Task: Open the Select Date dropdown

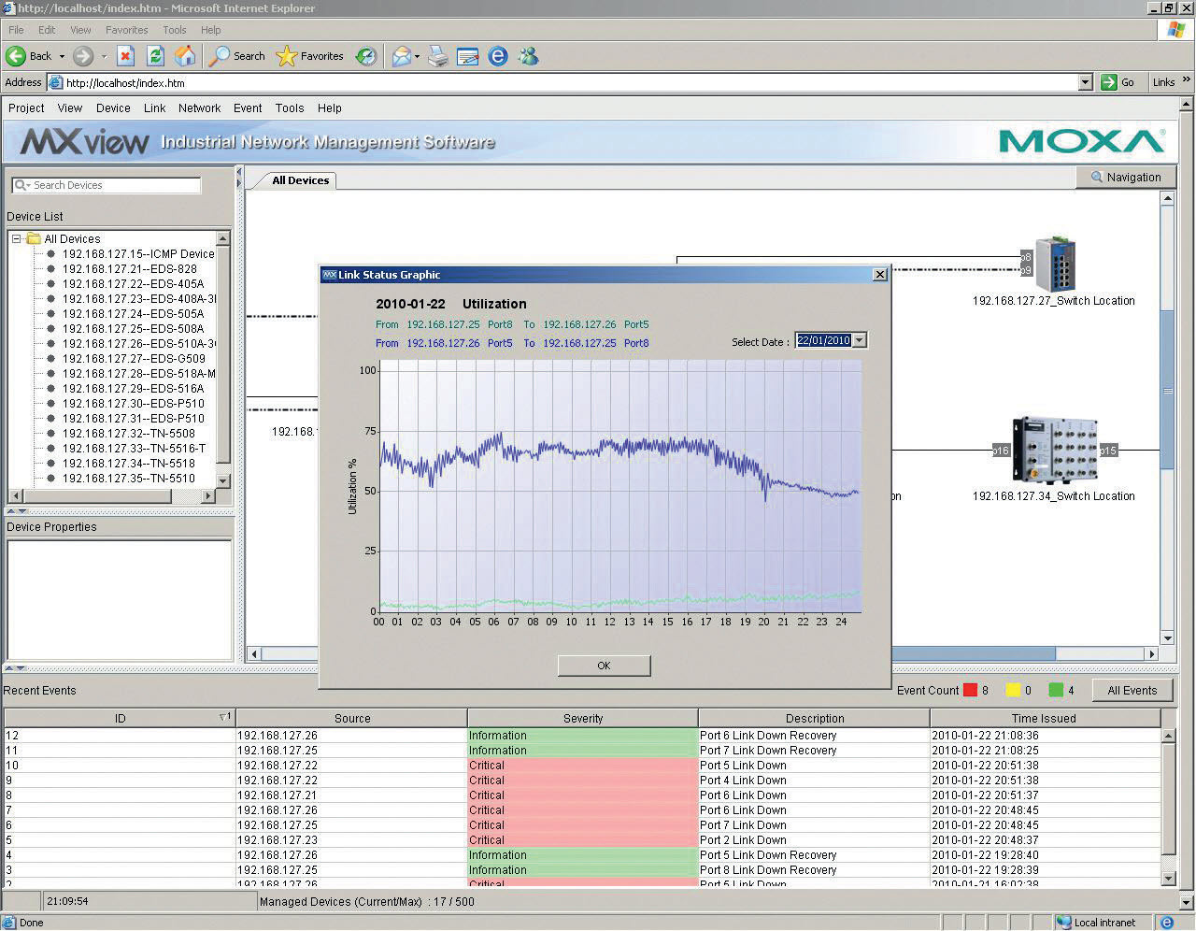Action: tap(860, 341)
